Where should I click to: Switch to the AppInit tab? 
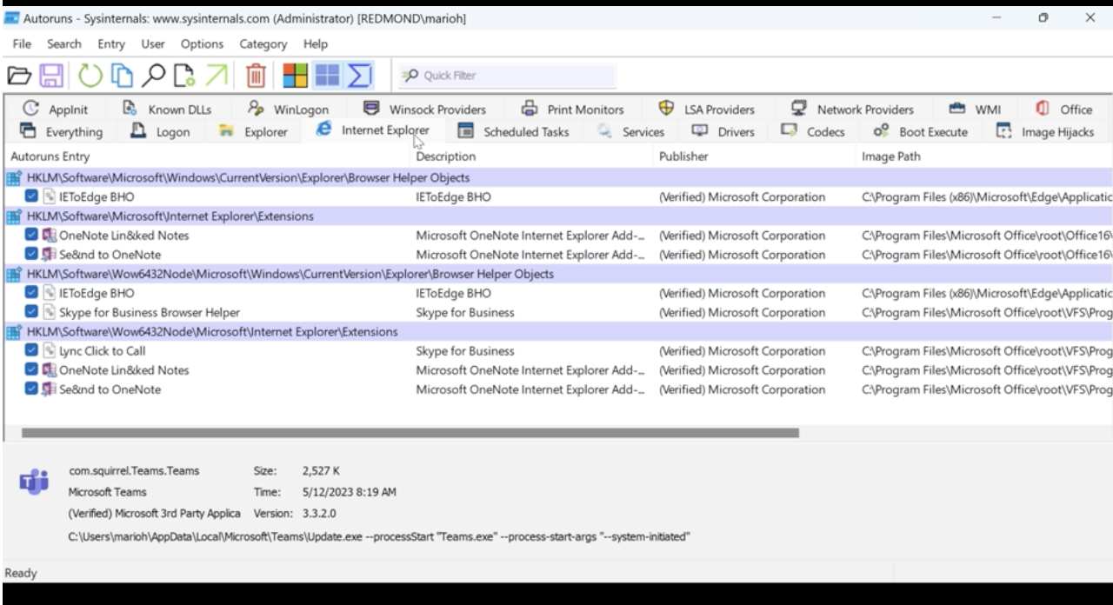[x=57, y=110]
